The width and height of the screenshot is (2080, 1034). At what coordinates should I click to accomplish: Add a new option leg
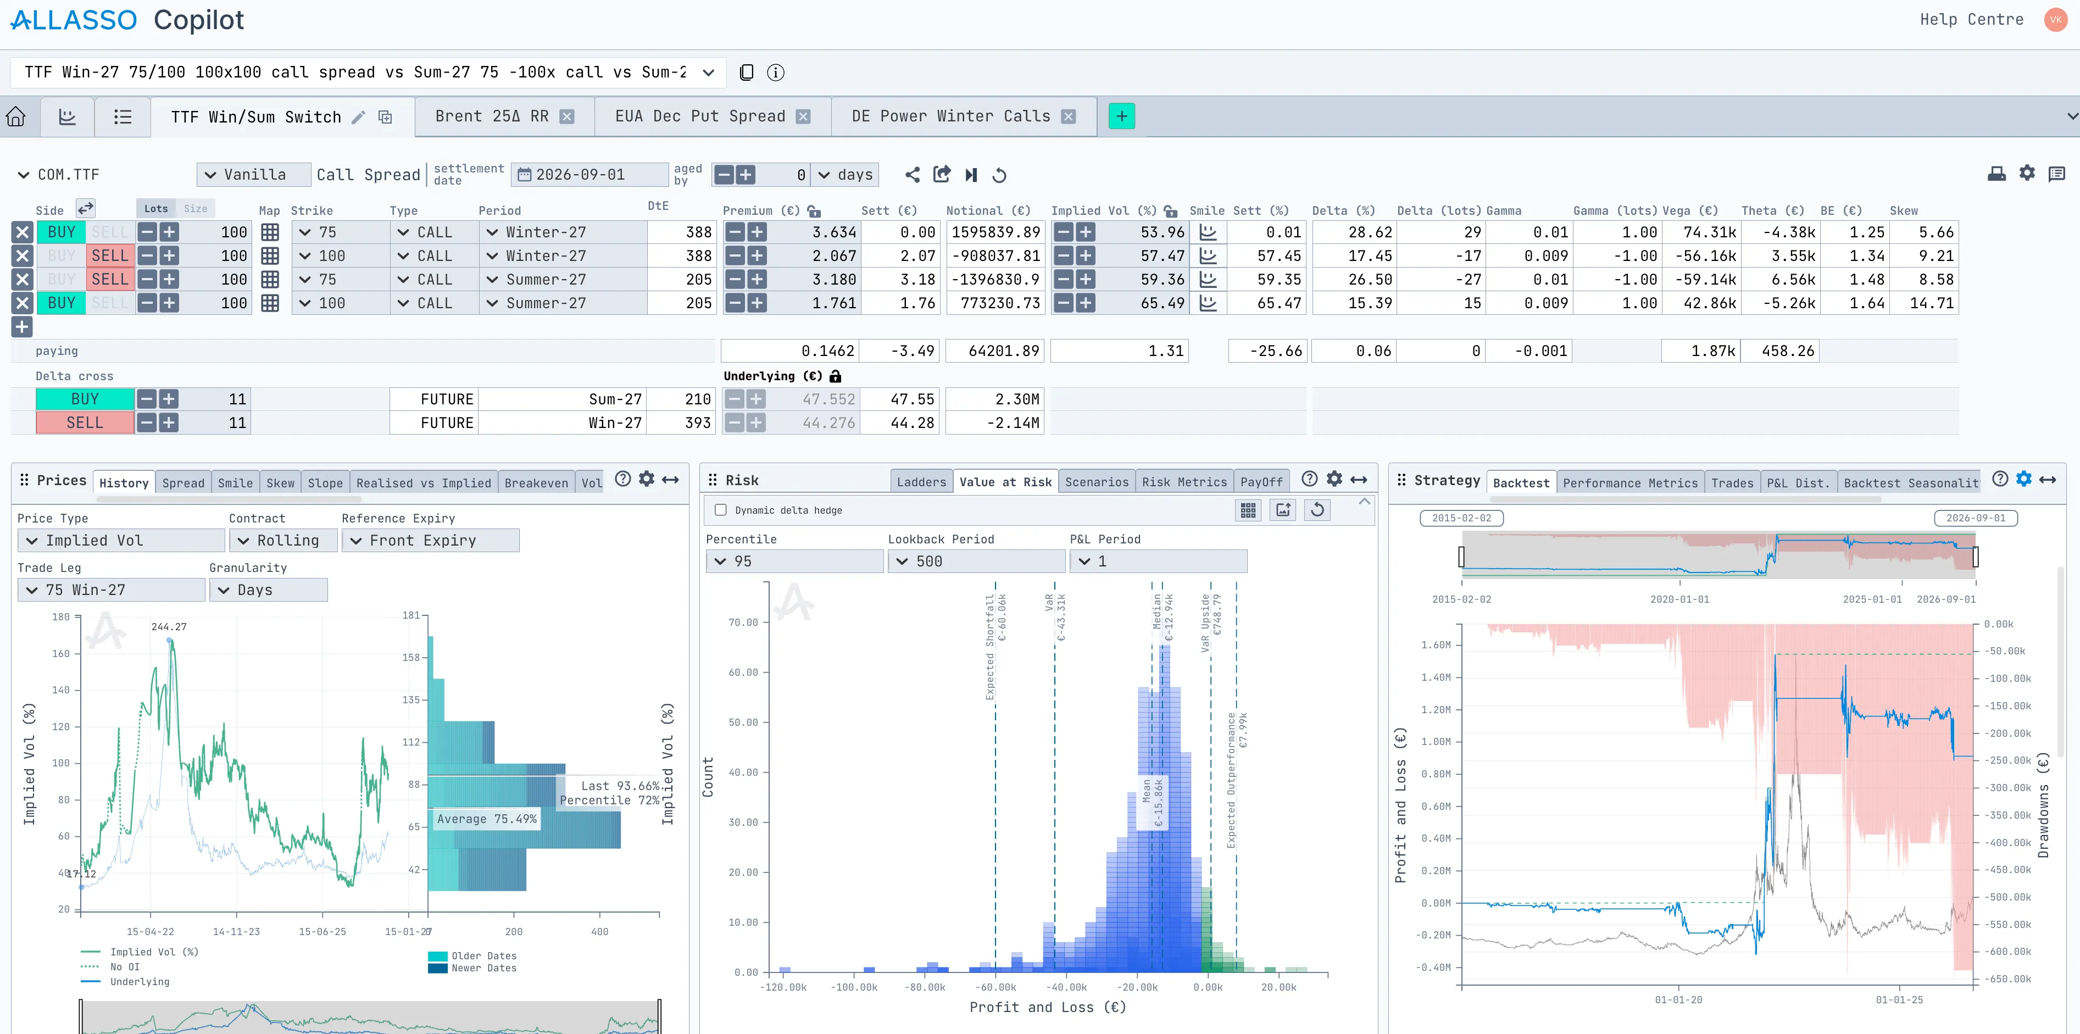tap(22, 327)
